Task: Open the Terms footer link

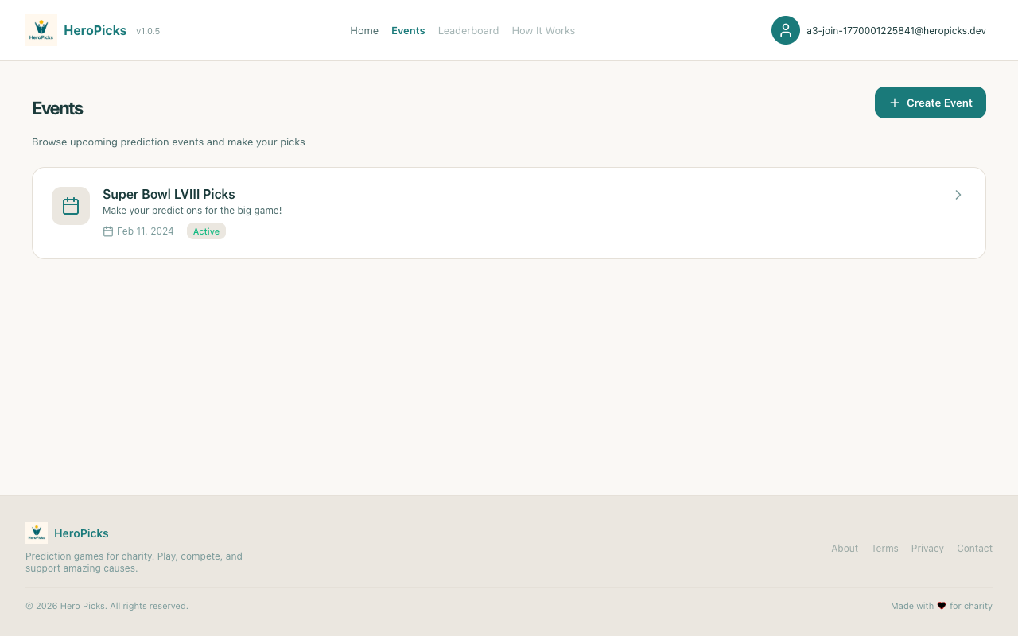Action: (884, 549)
